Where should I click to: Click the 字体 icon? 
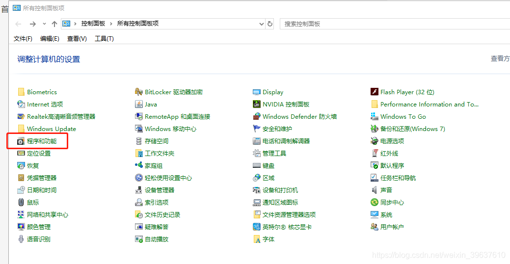coord(257,239)
